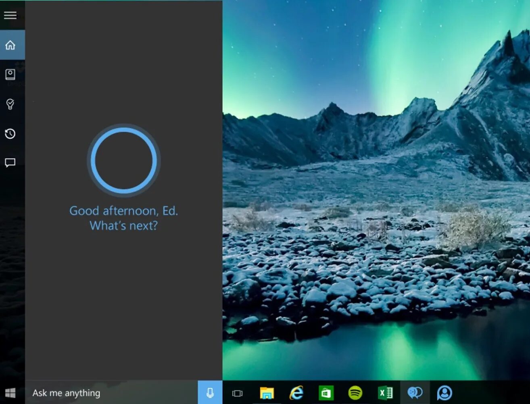Expand the hamburger menu in Cortana

tap(10, 15)
